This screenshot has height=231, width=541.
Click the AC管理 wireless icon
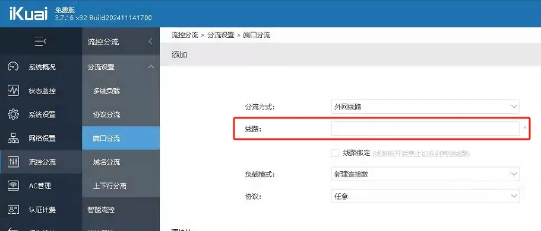13,185
